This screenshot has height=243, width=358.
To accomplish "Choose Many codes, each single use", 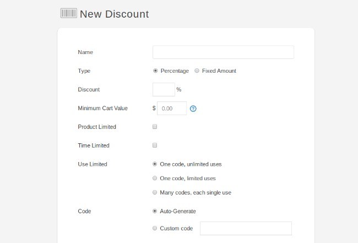I will pyautogui.click(x=155, y=192).
